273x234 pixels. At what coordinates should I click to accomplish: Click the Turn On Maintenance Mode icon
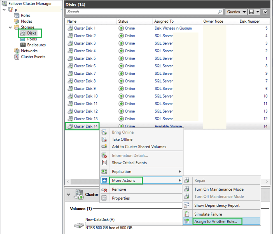[187, 189]
